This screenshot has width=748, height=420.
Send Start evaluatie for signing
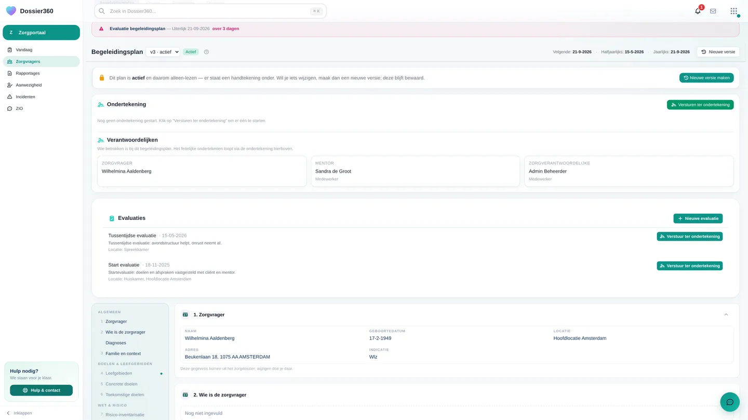tap(689, 266)
